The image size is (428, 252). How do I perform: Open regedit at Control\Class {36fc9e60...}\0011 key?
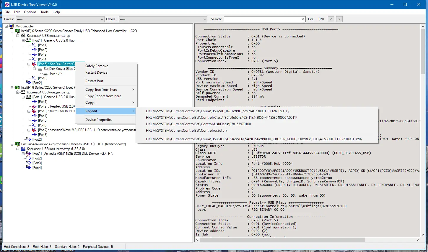(x=257, y=118)
